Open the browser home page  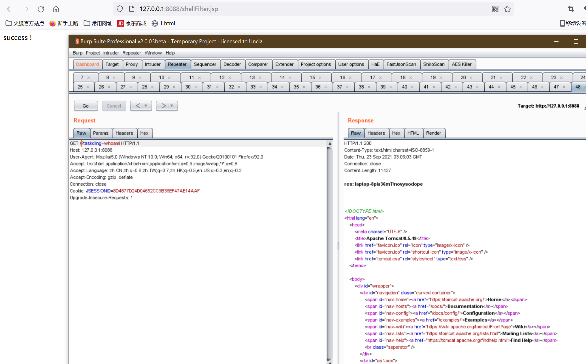coord(56,9)
